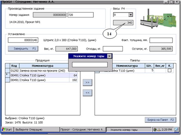Tick the К. checkbox in the packages row
This screenshot has width=181, height=135.
click(x=169, y=71)
